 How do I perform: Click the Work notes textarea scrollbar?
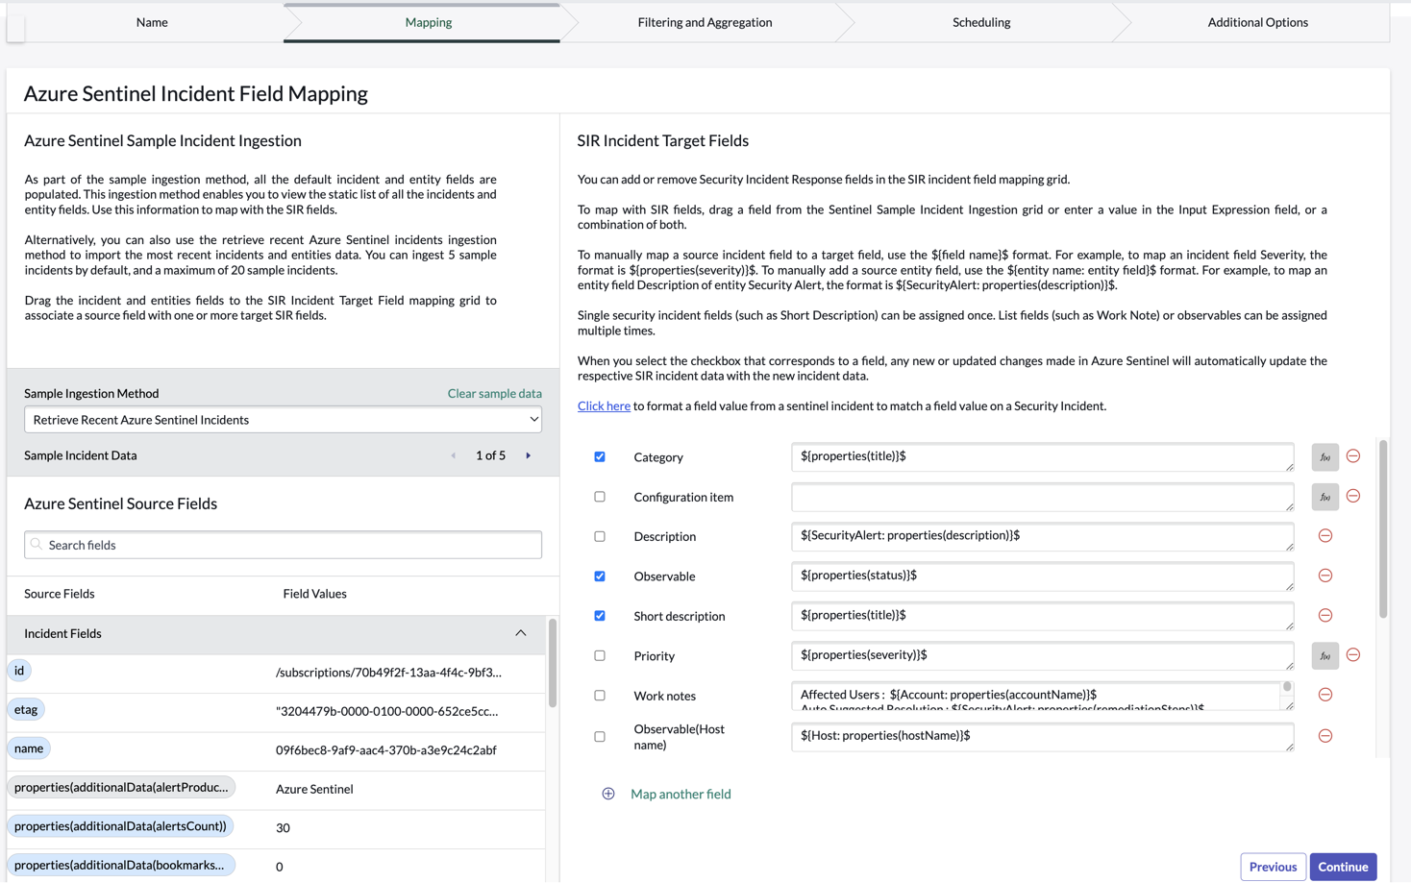pyautogui.click(x=1287, y=688)
